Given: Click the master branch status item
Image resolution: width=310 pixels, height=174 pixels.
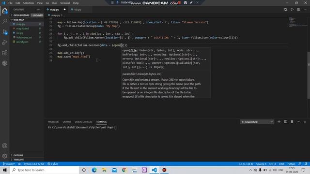Looking at the screenshot, I should (x=9, y=164).
